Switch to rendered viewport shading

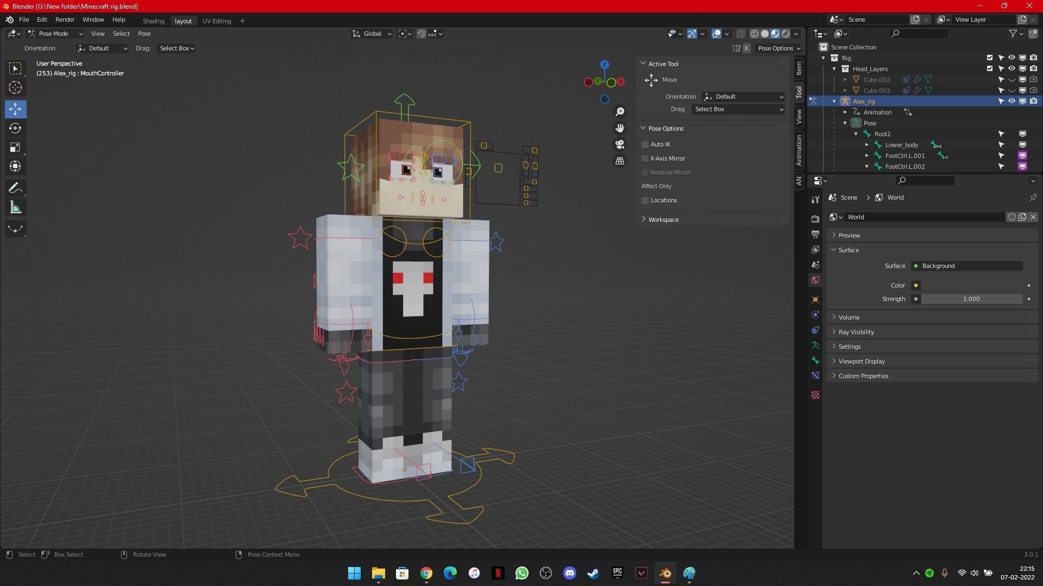[786, 34]
